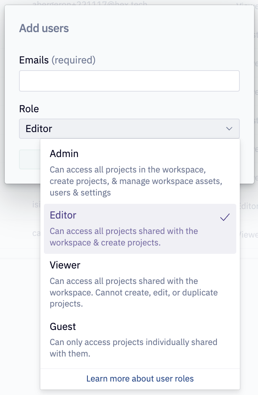
Task: Open Learn more about user roles link
Action: (140, 379)
